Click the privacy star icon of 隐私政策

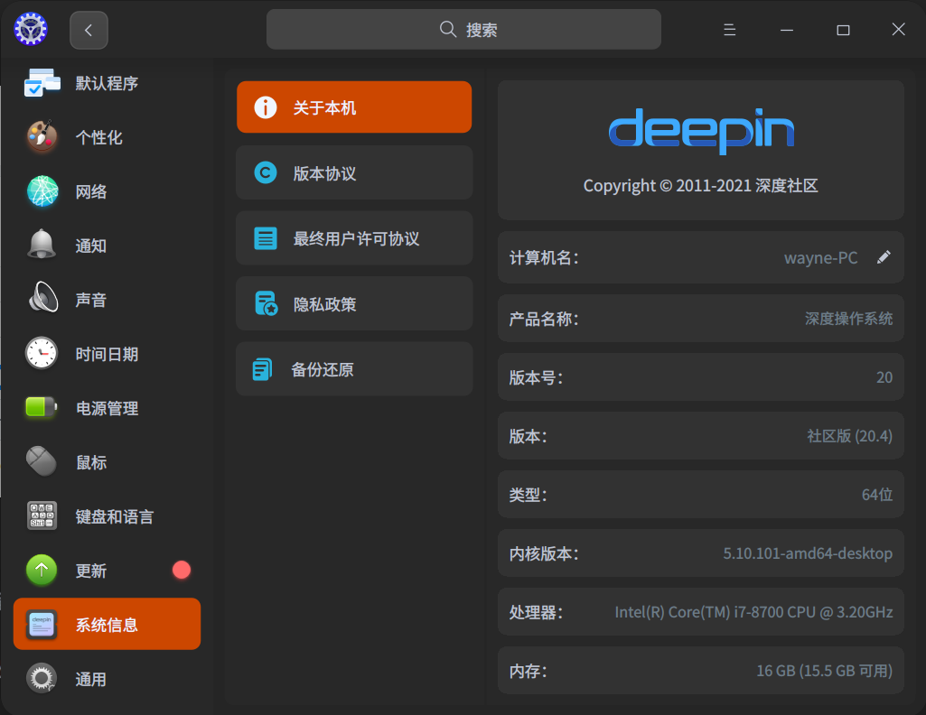266,304
